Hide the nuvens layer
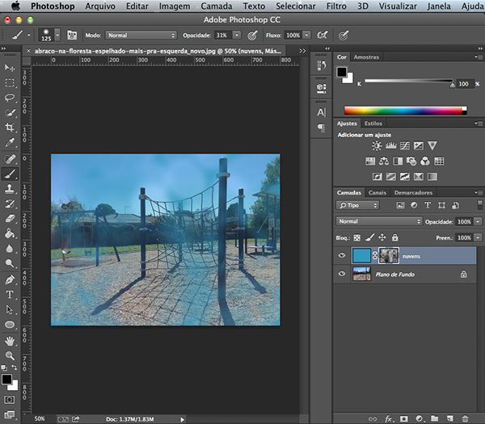The width and height of the screenshot is (485, 424). pyautogui.click(x=342, y=255)
